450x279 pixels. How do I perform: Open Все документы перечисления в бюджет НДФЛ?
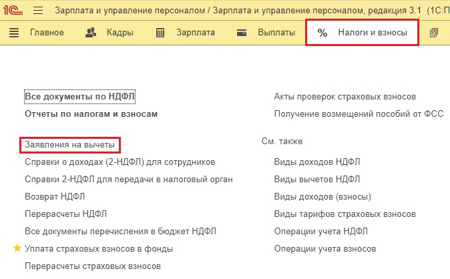[x=120, y=232]
